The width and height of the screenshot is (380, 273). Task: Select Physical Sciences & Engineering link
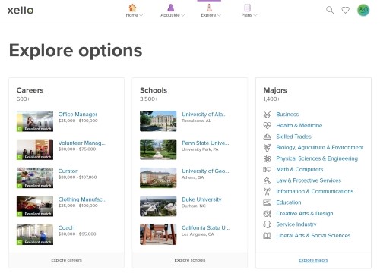(x=317, y=158)
